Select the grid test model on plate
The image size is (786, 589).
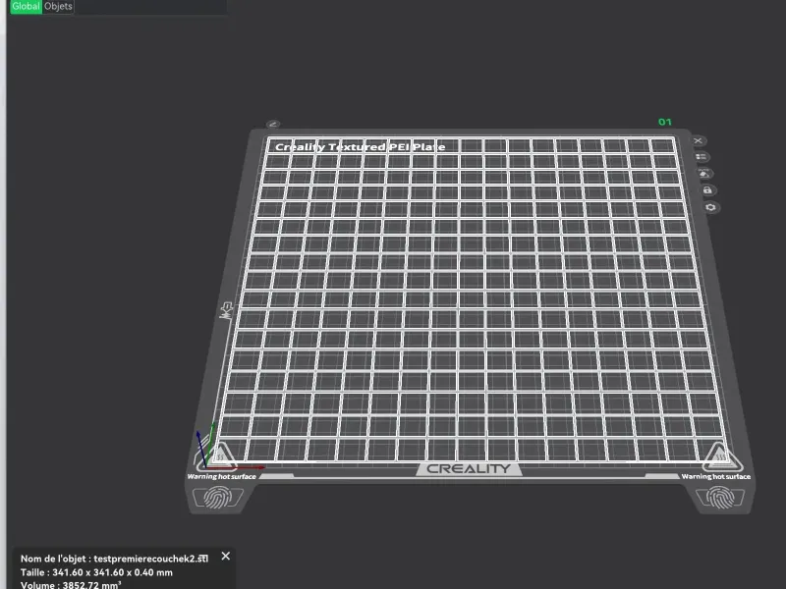pos(469,298)
